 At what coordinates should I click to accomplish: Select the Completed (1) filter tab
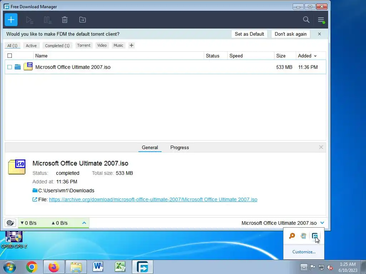(x=57, y=45)
